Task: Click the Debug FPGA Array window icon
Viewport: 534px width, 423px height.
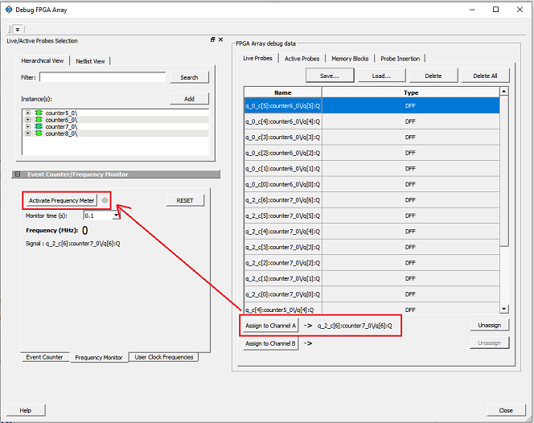Action: tap(9, 10)
